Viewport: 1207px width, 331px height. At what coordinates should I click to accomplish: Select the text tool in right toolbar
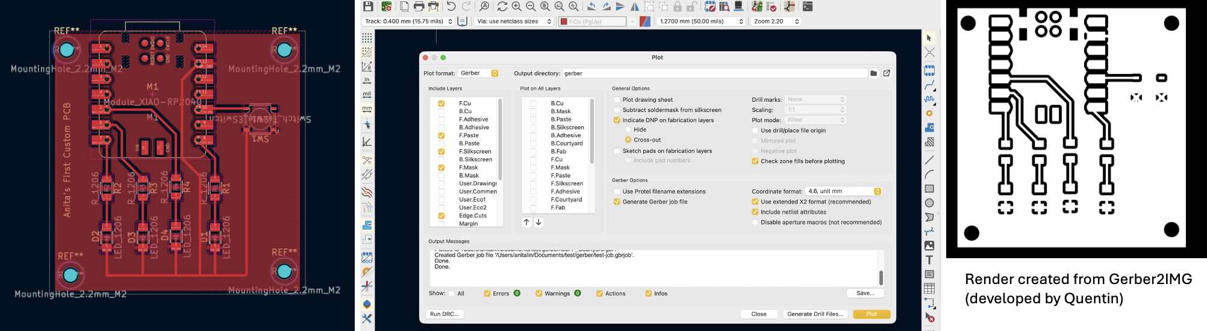(x=929, y=260)
